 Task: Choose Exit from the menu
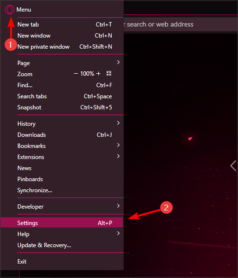pyautogui.click(x=62, y=262)
